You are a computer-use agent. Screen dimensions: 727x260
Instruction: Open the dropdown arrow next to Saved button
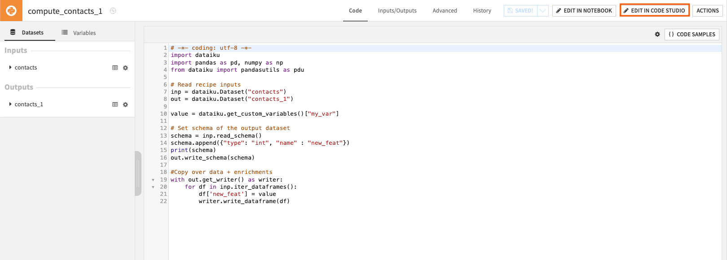click(543, 11)
